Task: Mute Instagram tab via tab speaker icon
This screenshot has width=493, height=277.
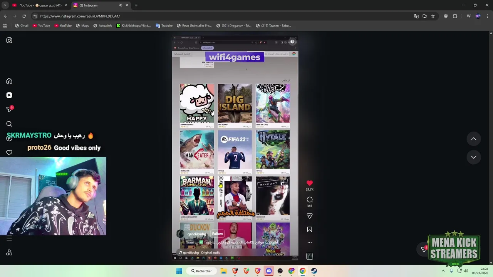Action: pyautogui.click(x=121, y=5)
